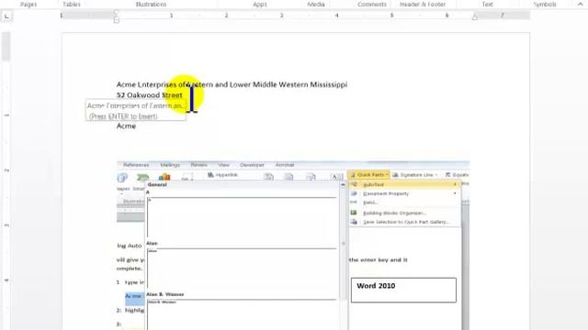This screenshot has height=330, width=588.
Task: Expand the Document Property submenu item
Action: pyautogui.click(x=404, y=193)
